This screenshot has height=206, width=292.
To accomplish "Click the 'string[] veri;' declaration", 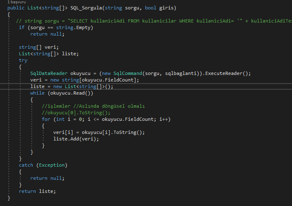I will [39, 47].
